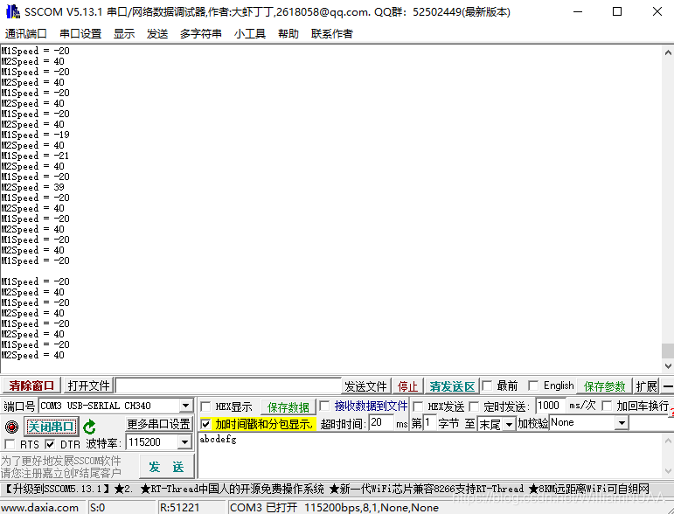This screenshot has height=514, width=674.
Task: Toggle the DTR checkbox
Action: click(x=50, y=444)
